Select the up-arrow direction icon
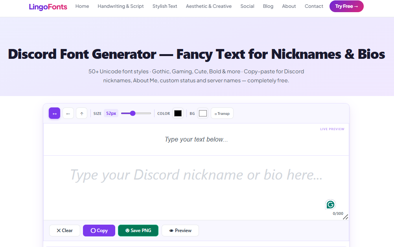Viewport: 394px width, 247px height. tap(82, 113)
